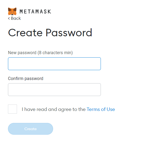Click the back chevron arrow icon
The width and height of the screenshot is (142, 144).
click(9, 18)
